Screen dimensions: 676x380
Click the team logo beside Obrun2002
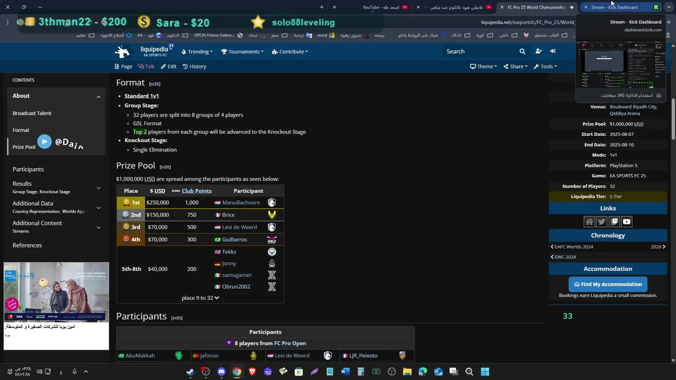click(271, 287)
